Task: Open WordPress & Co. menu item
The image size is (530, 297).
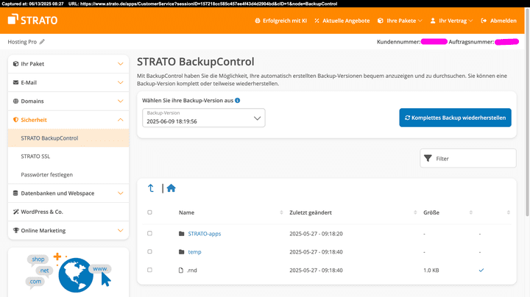Action: [x=68, y=212]
